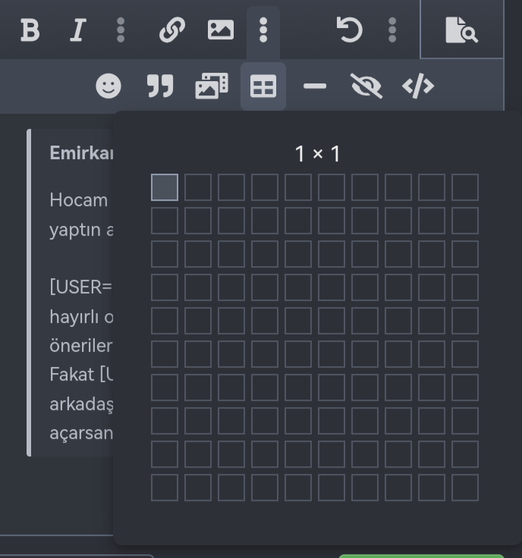The height and width of the screenshot is (558, 522).
Task: Insert a code block
Action: coord(418,86)
